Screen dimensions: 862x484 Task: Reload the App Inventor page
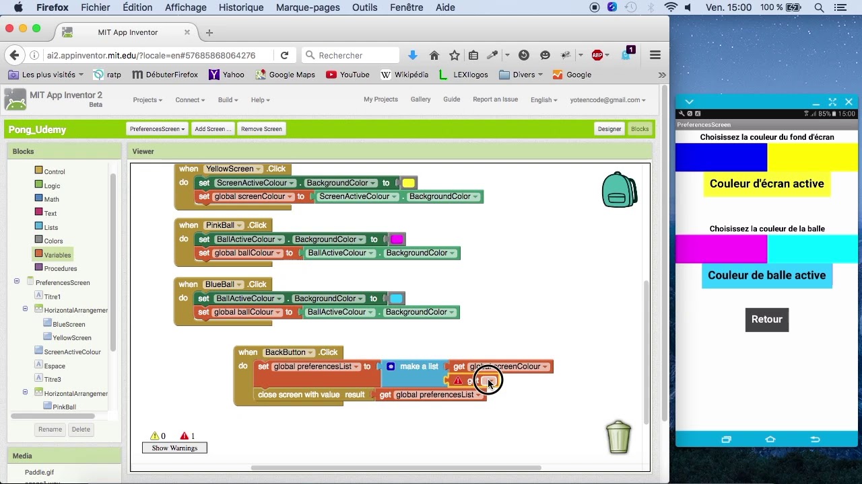(x=284, y=55)
